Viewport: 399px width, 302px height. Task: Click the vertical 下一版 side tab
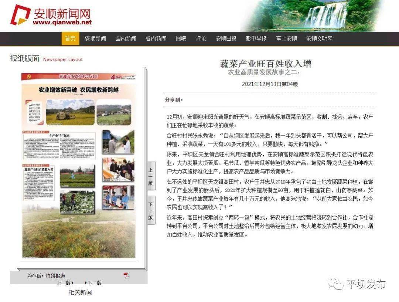tap(151, 210)
